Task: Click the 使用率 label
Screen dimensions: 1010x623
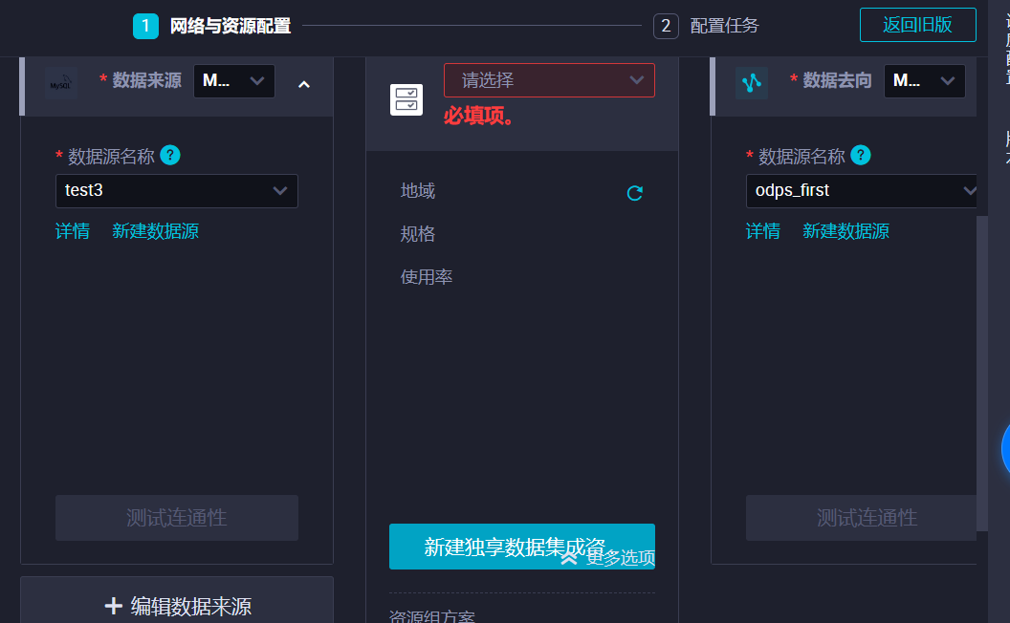Action: pos(427,277)
